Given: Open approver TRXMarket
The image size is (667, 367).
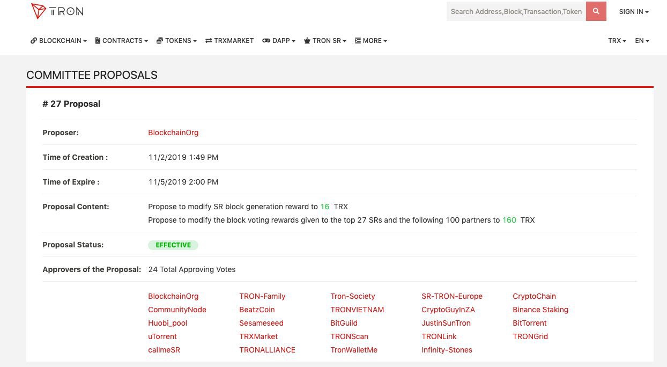Looking at the screenshot, I should pos(258,336).
